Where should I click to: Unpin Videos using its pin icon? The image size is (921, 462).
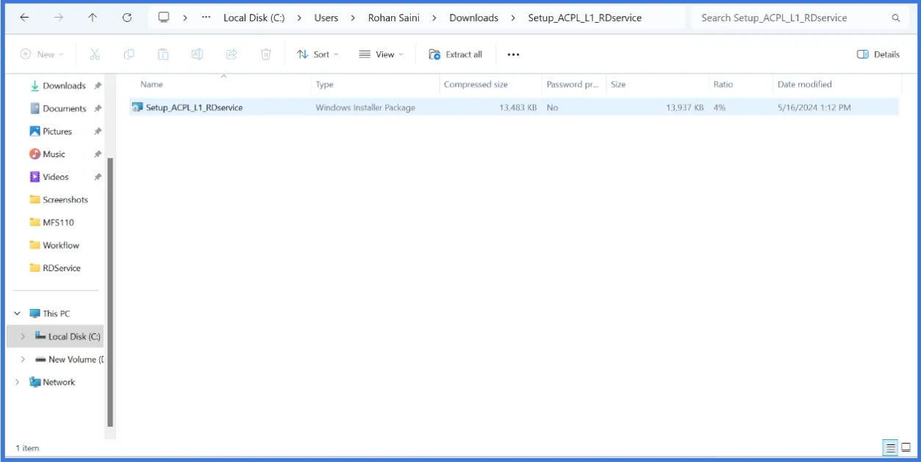pos(98,177)
